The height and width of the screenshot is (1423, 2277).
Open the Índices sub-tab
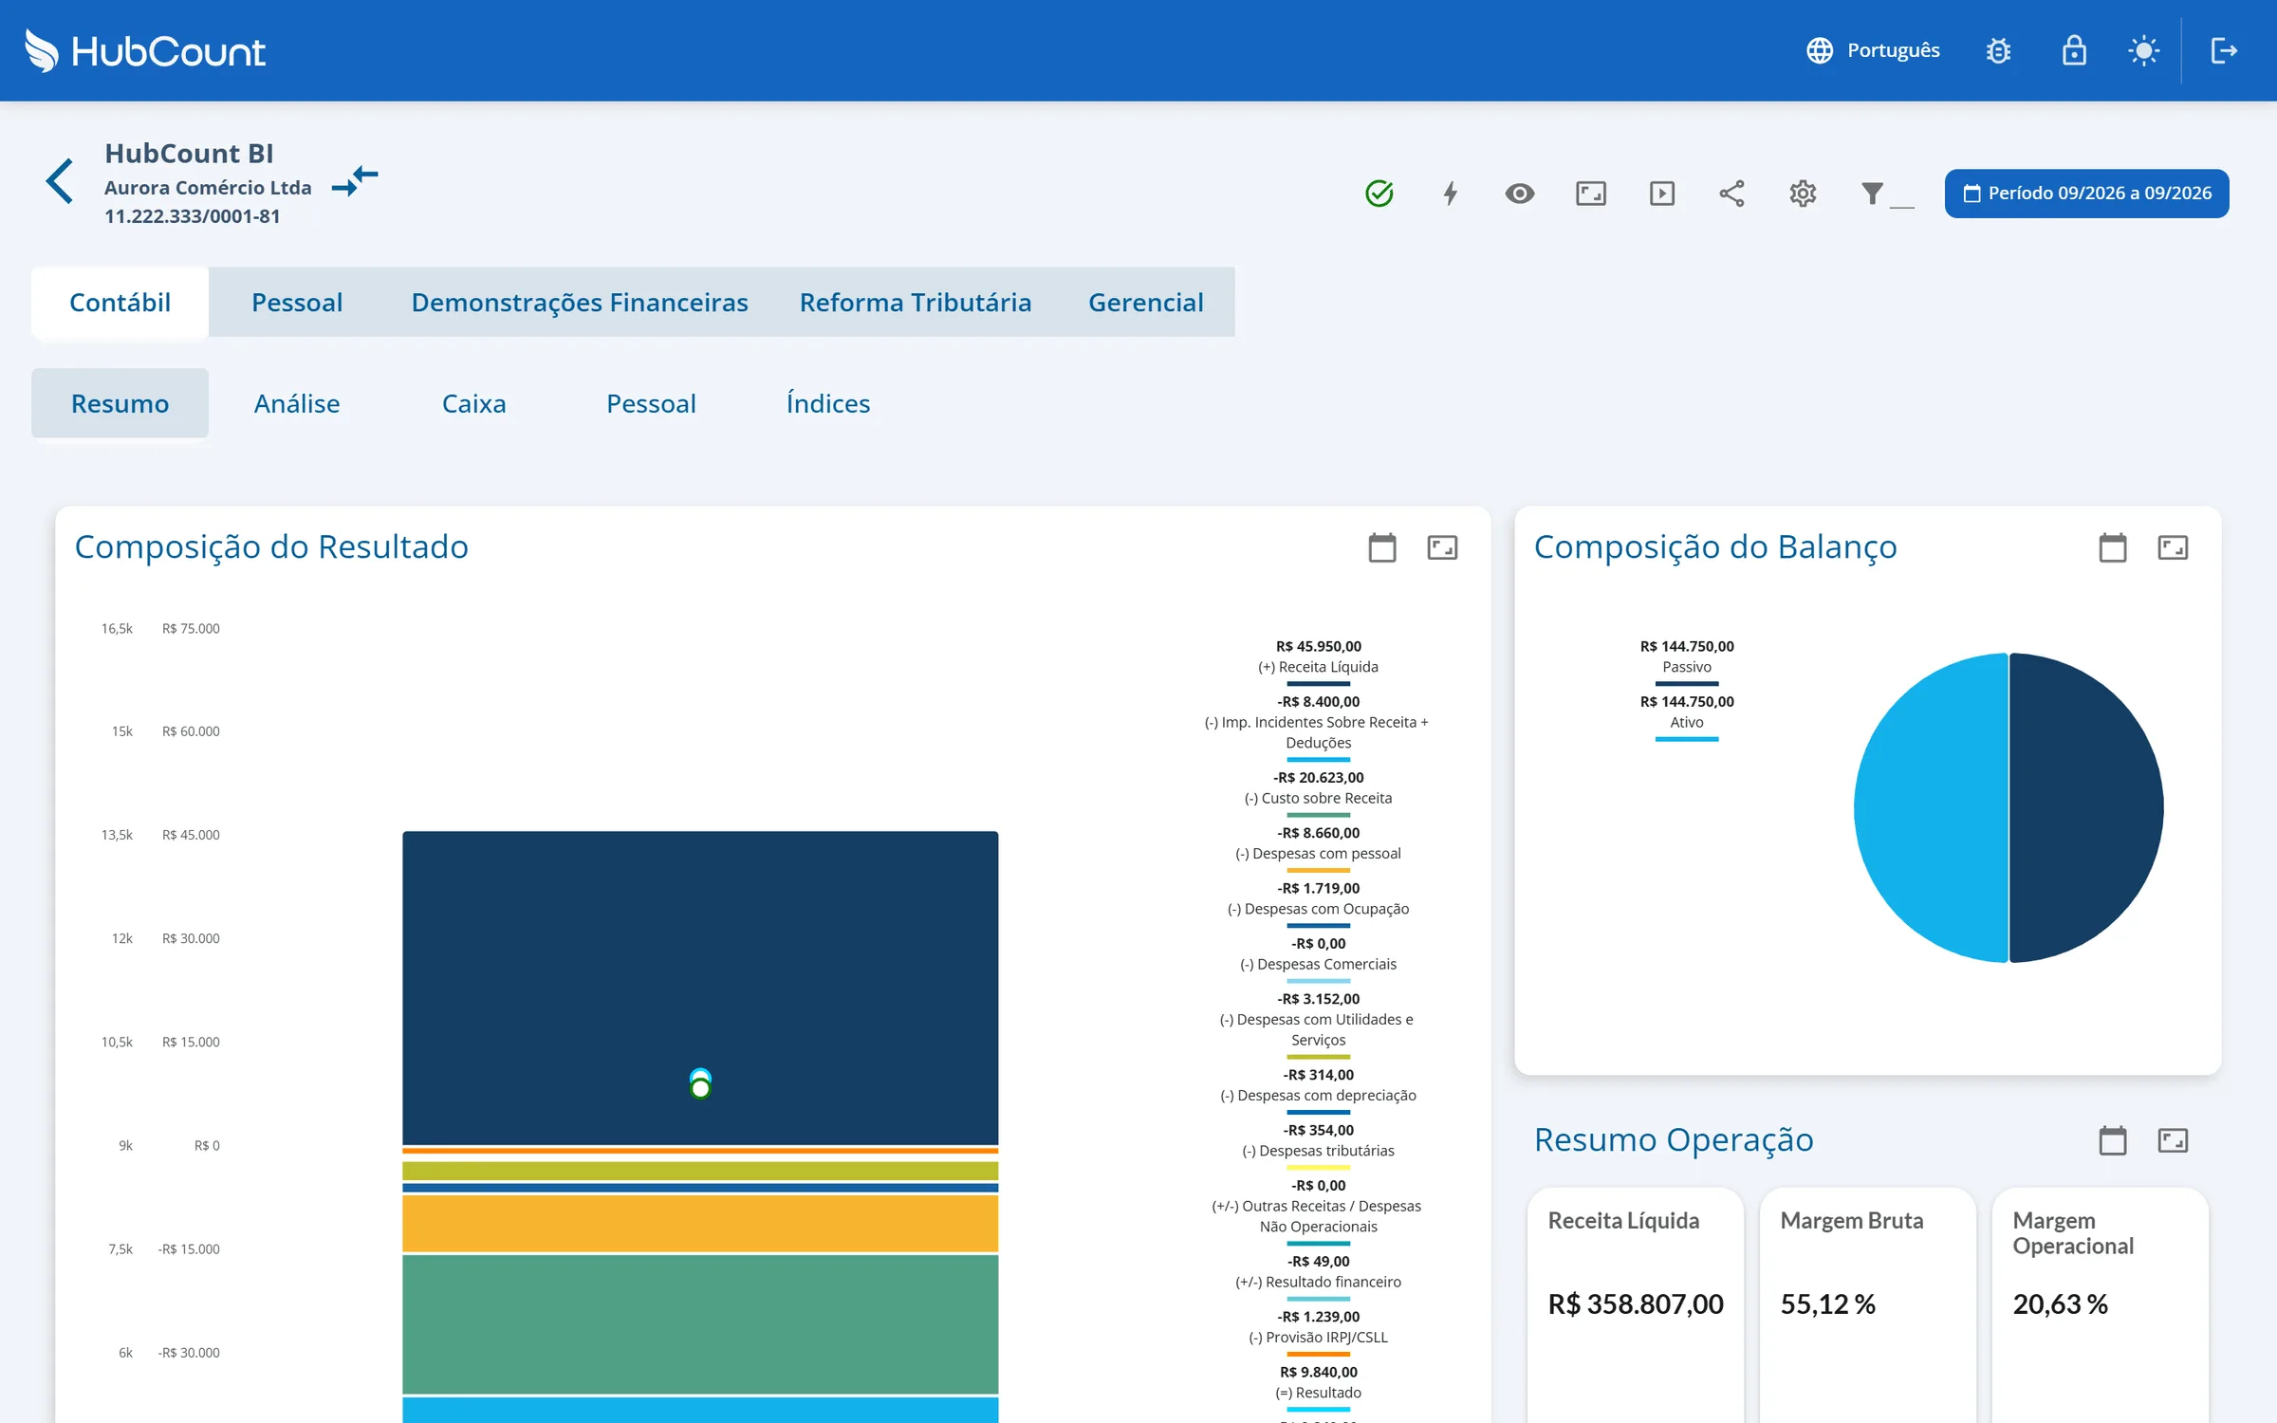tap(828, 403)
